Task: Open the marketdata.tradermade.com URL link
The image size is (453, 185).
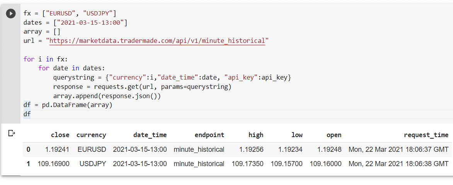Action: point(157,41)
